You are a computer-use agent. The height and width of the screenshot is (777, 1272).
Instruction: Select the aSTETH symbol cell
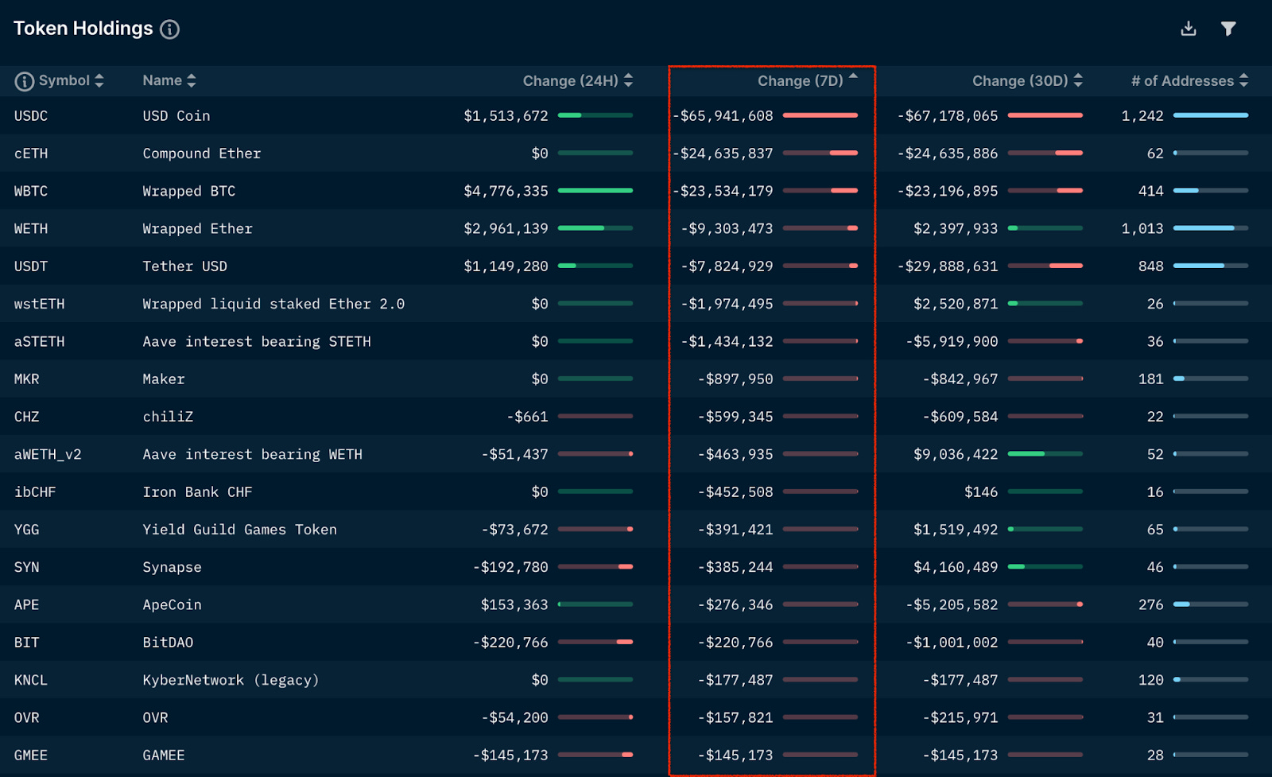40,342
